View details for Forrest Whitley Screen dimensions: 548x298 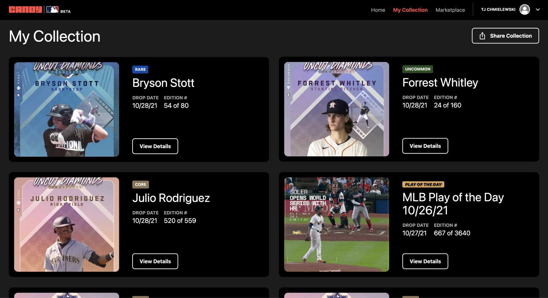tap(425, 146)
